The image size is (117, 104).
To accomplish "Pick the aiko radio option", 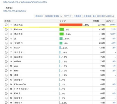I will tap(6, 66).
